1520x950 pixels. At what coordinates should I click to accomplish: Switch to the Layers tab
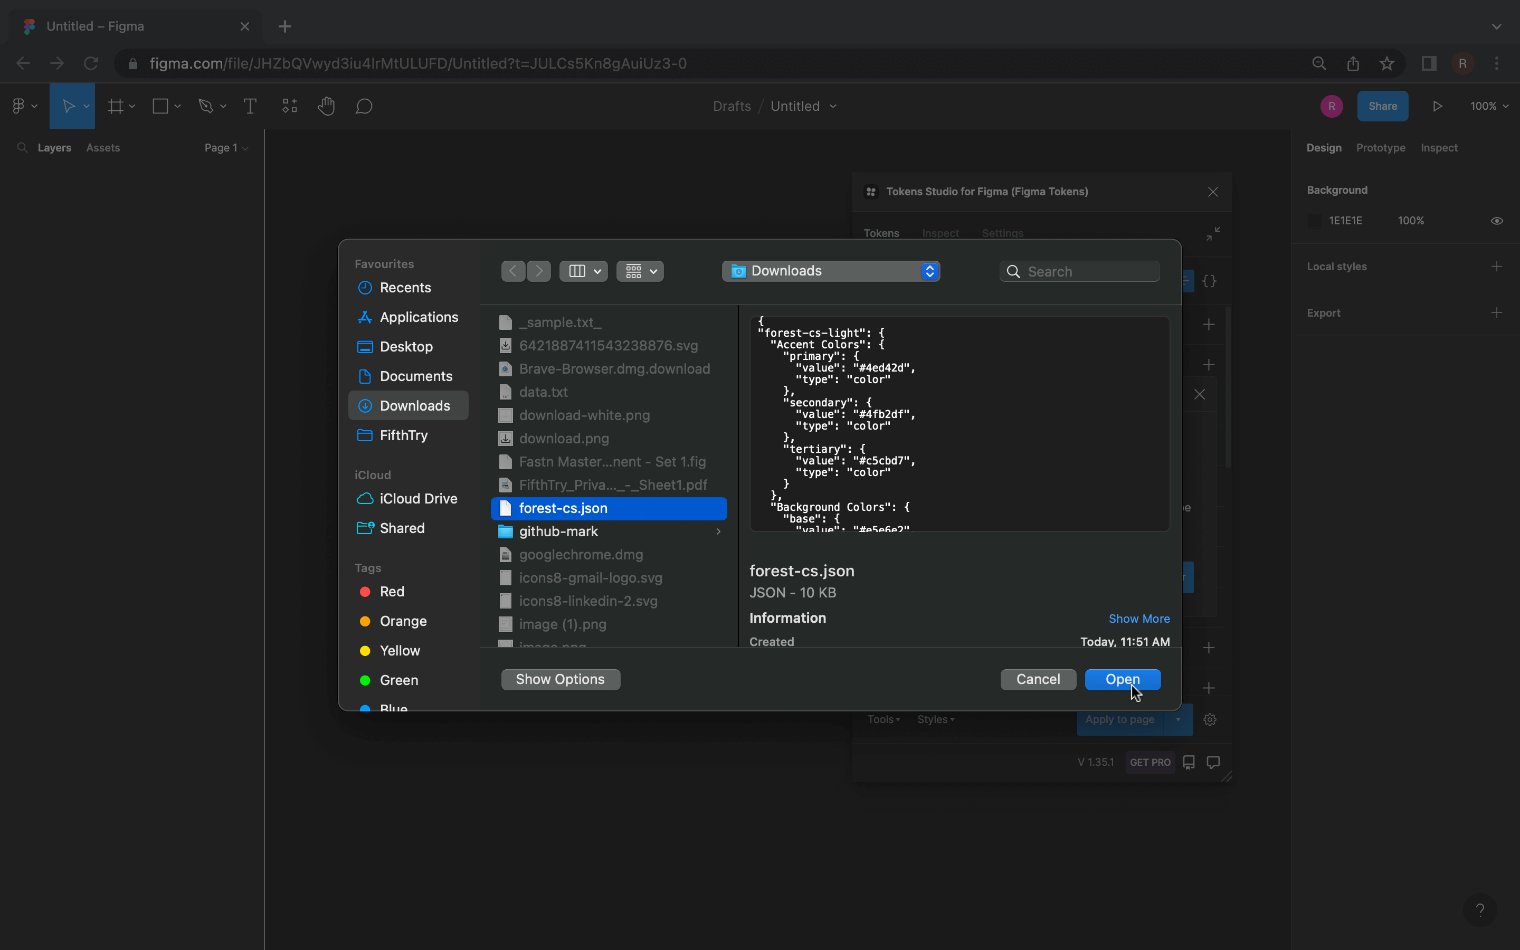click(55, 148)
